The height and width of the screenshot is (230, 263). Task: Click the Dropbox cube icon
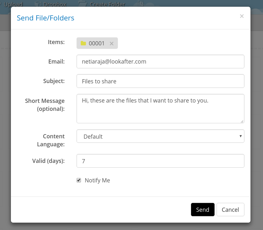[x=38, y=4]
